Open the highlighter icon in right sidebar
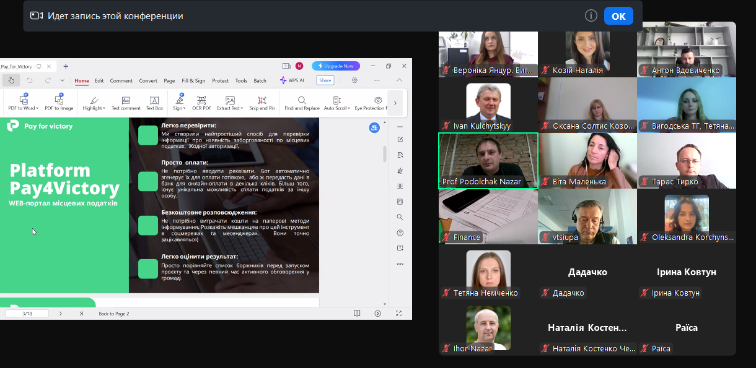 pyautogui.click(x=400, y=171)
